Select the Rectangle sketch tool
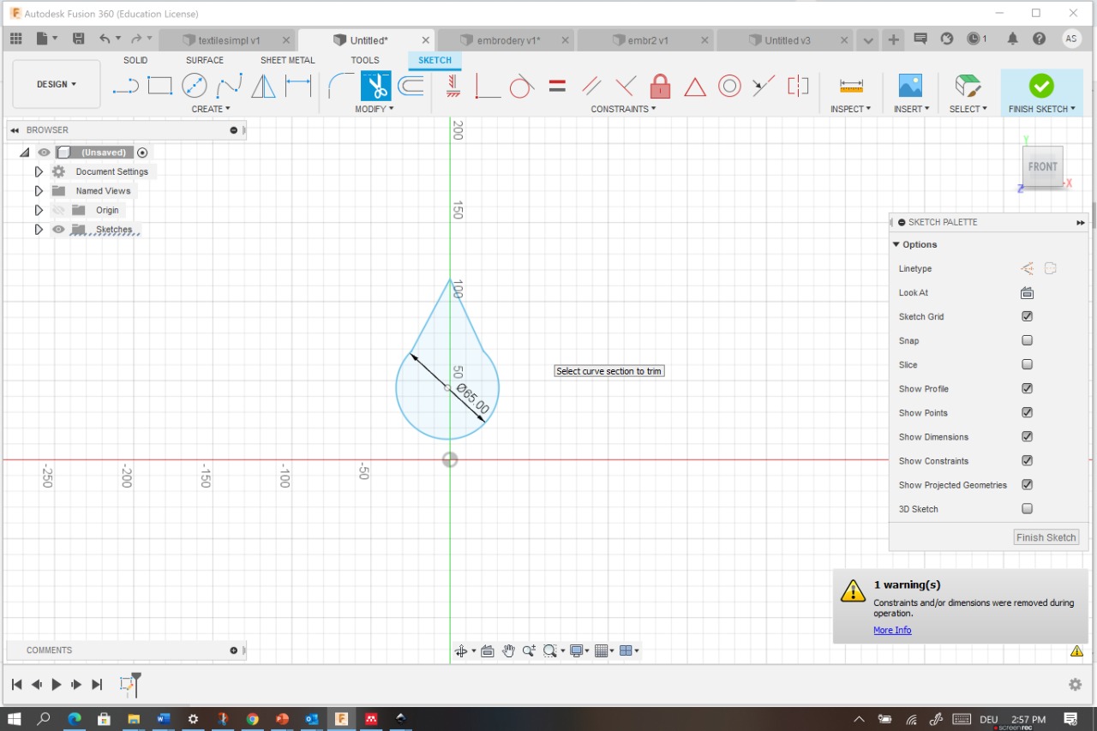Image resolution: width=1097 pixels, height=731 pixels. 160,86
